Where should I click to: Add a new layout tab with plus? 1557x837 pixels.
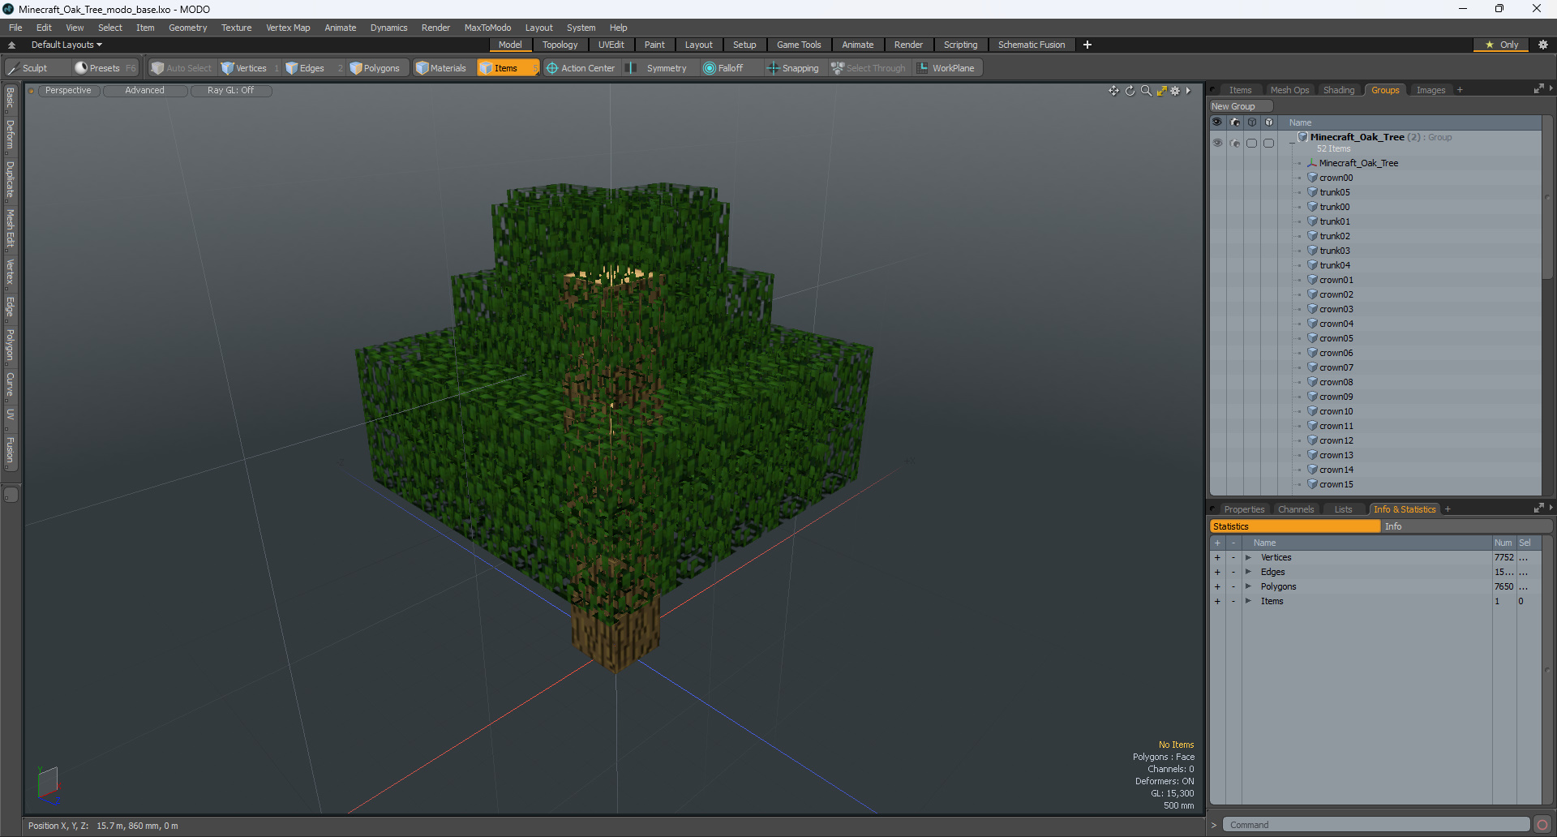coord(1087,45)
